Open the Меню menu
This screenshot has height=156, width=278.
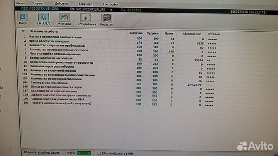point(20,3)
